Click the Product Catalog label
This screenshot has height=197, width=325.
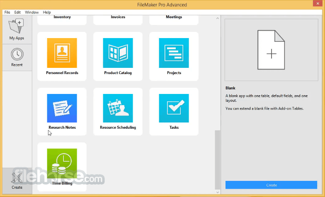[118, 73]
